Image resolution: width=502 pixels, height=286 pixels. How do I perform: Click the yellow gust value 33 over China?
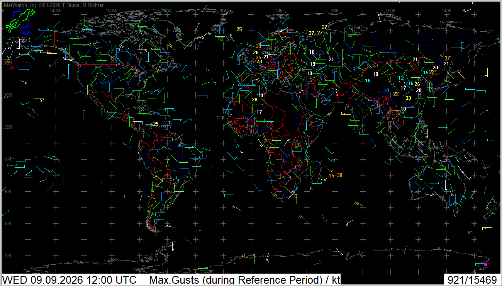coord(408,98)
